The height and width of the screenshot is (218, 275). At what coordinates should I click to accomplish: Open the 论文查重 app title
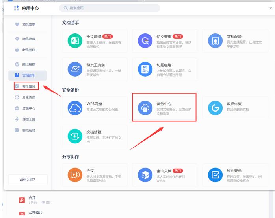164,37
